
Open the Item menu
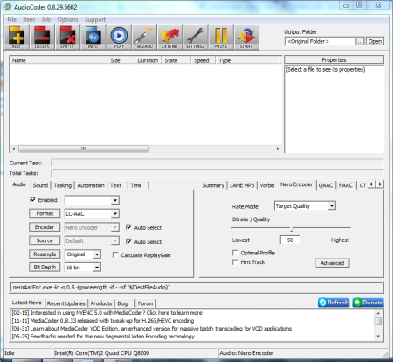point(29,19)
